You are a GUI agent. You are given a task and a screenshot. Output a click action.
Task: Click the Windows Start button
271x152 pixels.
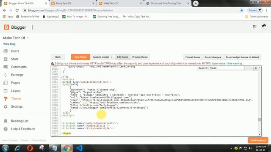point(5,148)
